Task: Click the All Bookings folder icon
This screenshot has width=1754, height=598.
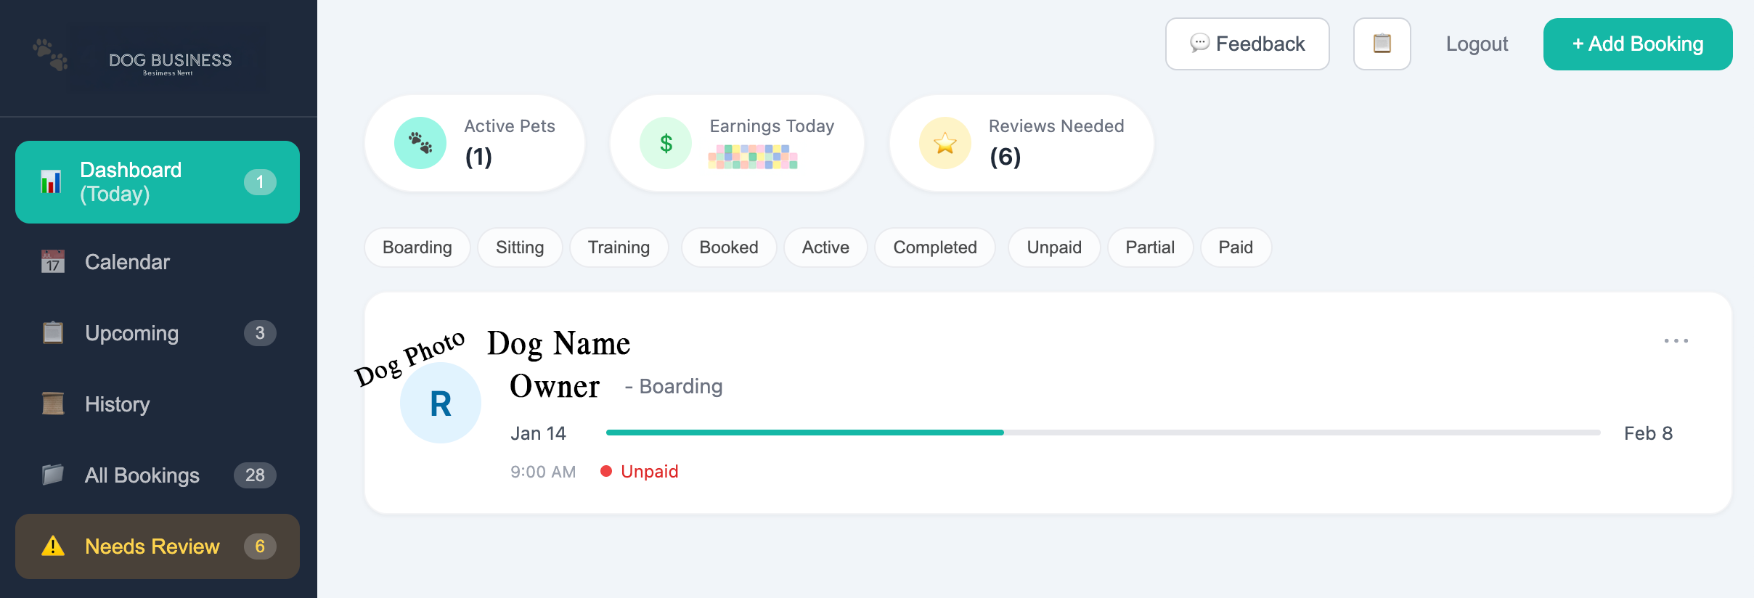Action: [53, 475]
